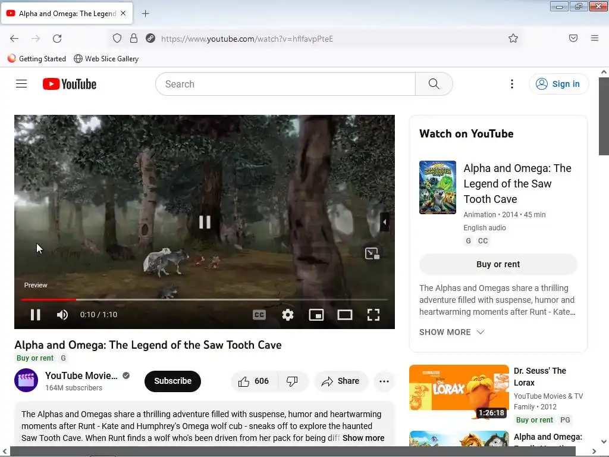Click the vertical scrollbar thumb

[604, 116]
